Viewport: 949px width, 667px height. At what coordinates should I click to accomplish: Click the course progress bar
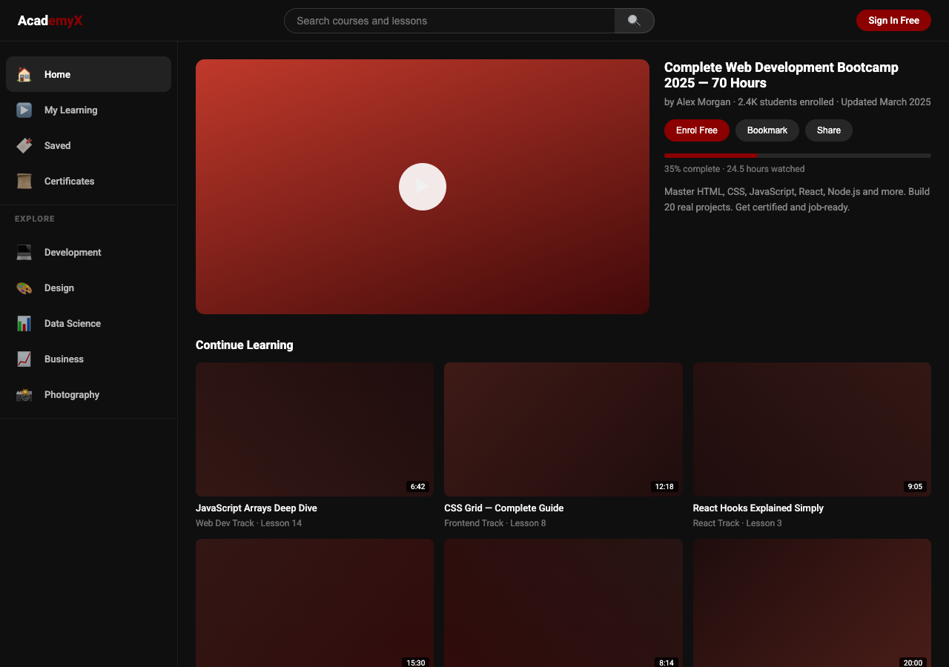(797, 156)
